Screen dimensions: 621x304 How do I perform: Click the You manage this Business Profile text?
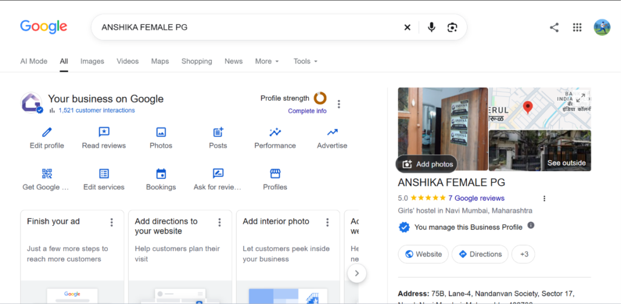[x=468, y=227]
